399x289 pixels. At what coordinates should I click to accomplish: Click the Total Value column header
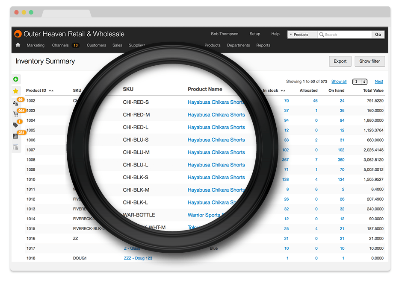[373, 90]
